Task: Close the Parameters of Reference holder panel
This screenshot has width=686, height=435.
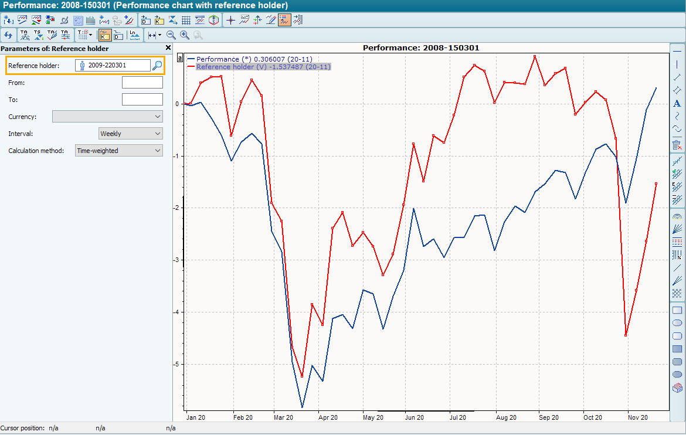Action: point(168,48)
